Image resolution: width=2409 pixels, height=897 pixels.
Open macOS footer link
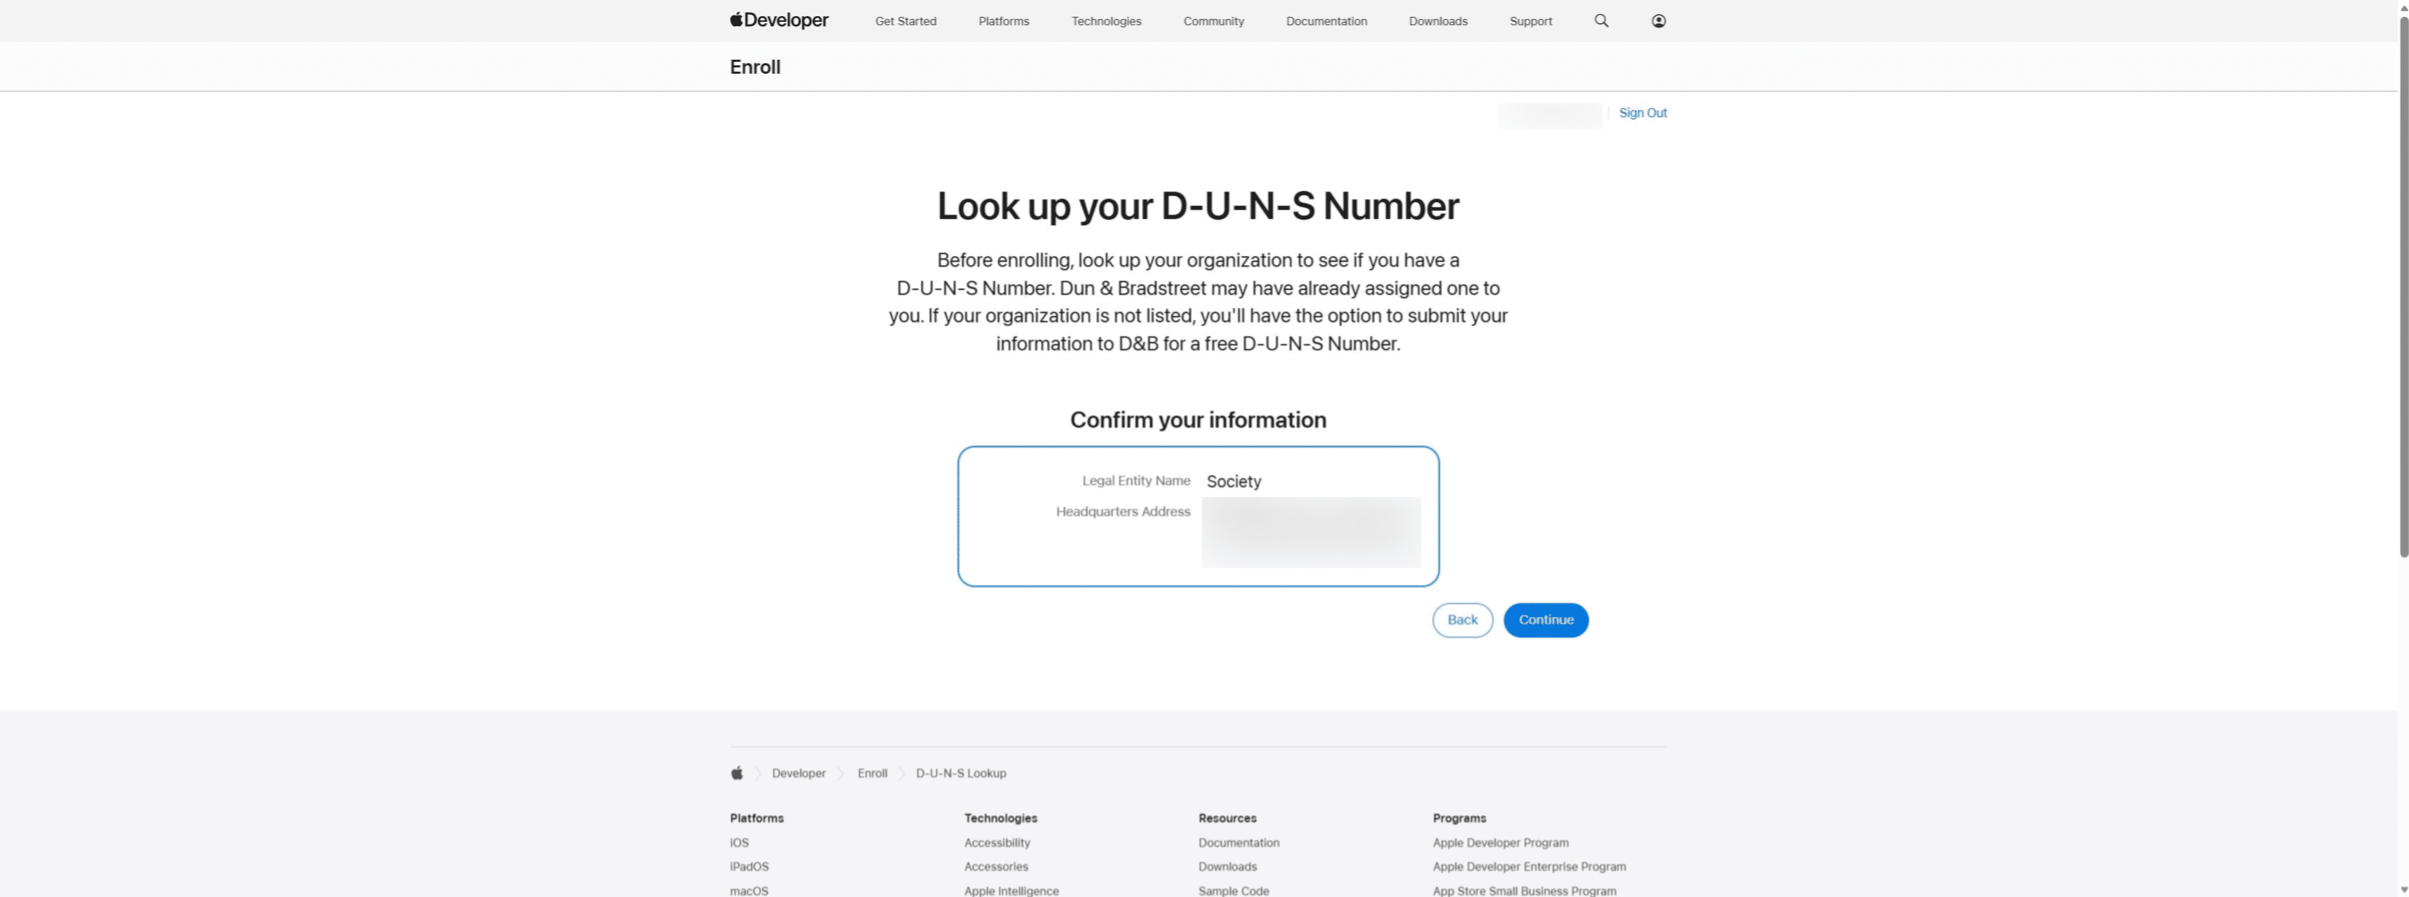pos(749,891)
